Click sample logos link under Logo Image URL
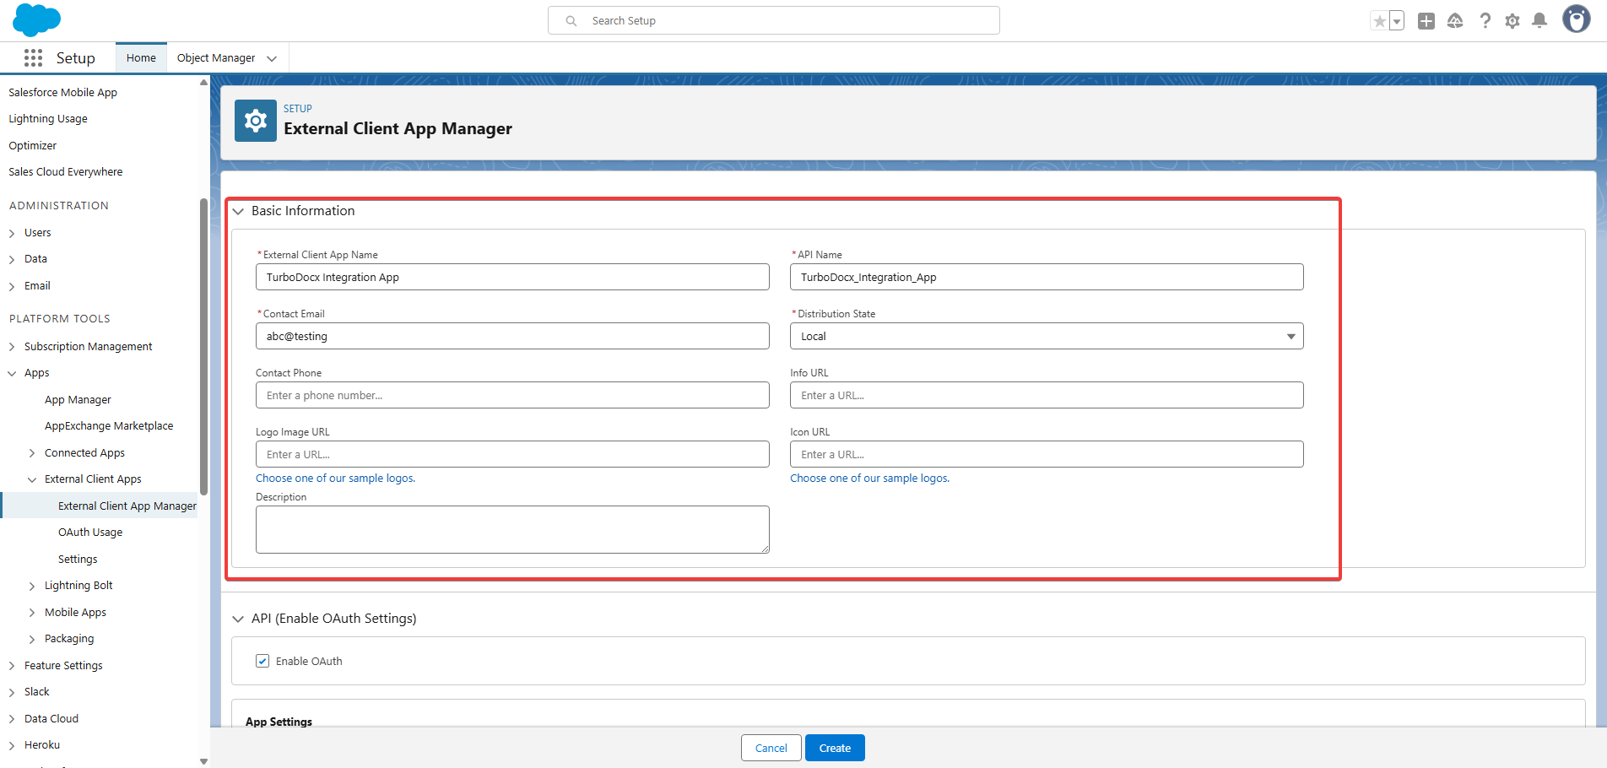Screen dimensions: 1607x768 point(335,478)
